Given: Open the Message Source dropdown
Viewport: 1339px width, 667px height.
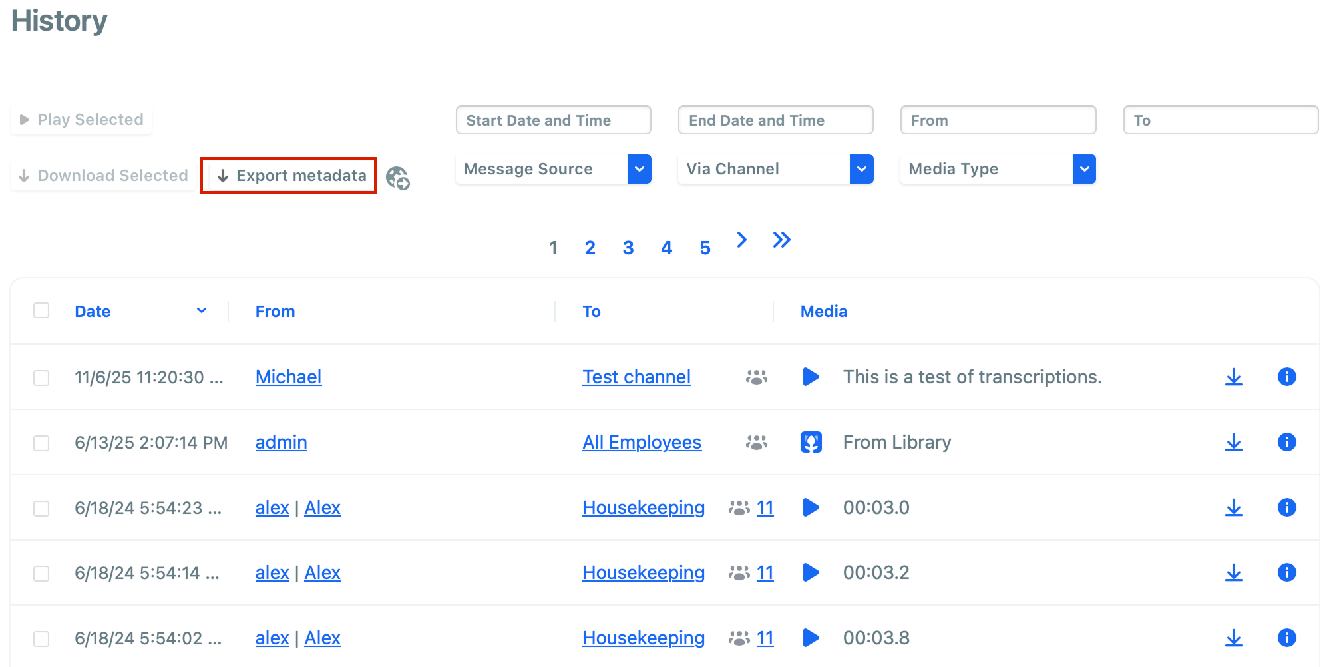Looking at the screenshot, I should pos(553,169).
